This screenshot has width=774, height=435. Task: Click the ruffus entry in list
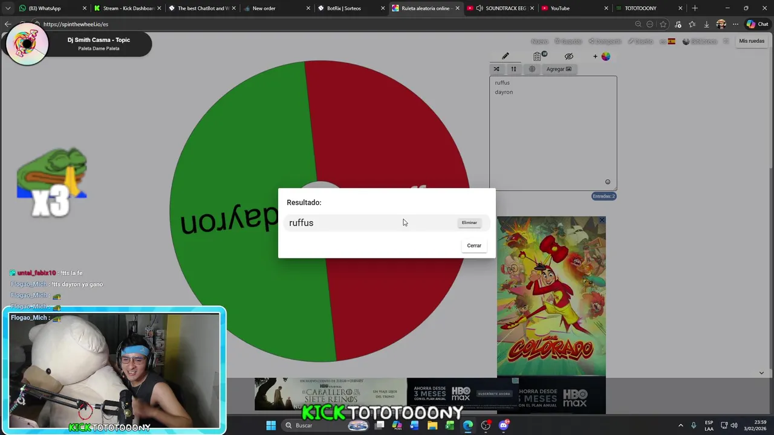[502, 83]
